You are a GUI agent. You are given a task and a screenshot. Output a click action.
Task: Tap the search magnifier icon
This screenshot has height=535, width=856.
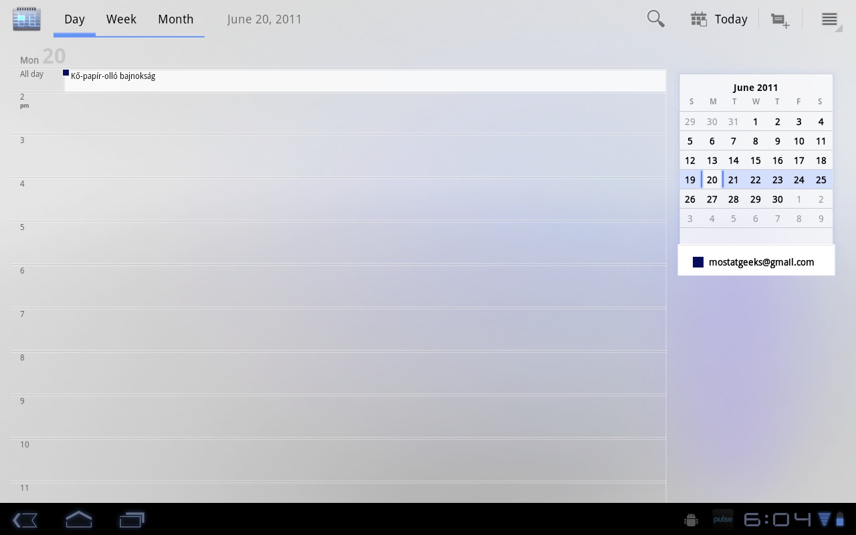[655, 19]
